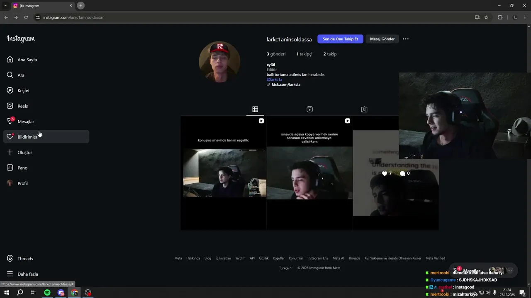Open İş Fırsatları footer link
This screenshot has width=531, height=298.
tap(223, 258)
